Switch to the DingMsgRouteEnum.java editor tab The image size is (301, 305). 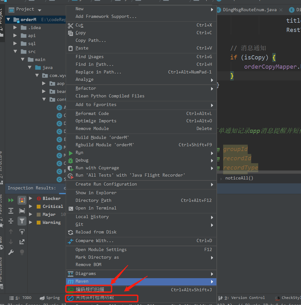coord(249,10)
